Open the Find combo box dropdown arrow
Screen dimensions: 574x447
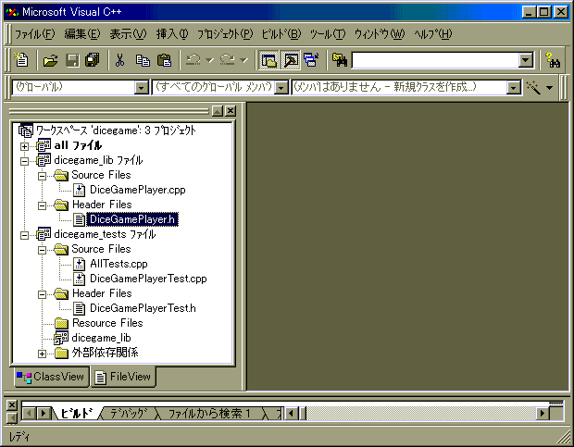click(x=526, y=60)
